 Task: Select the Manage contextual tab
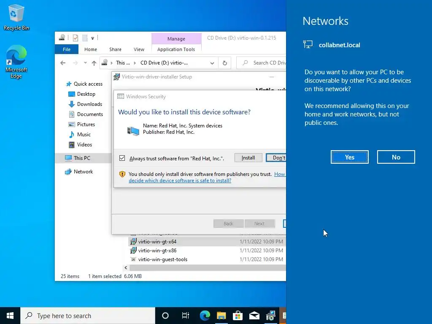[176, 38]
